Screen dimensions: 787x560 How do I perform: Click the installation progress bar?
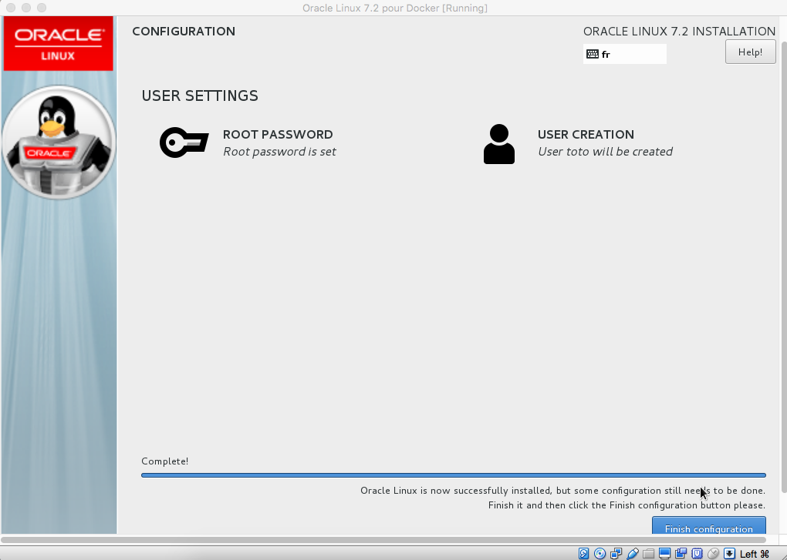453,475
